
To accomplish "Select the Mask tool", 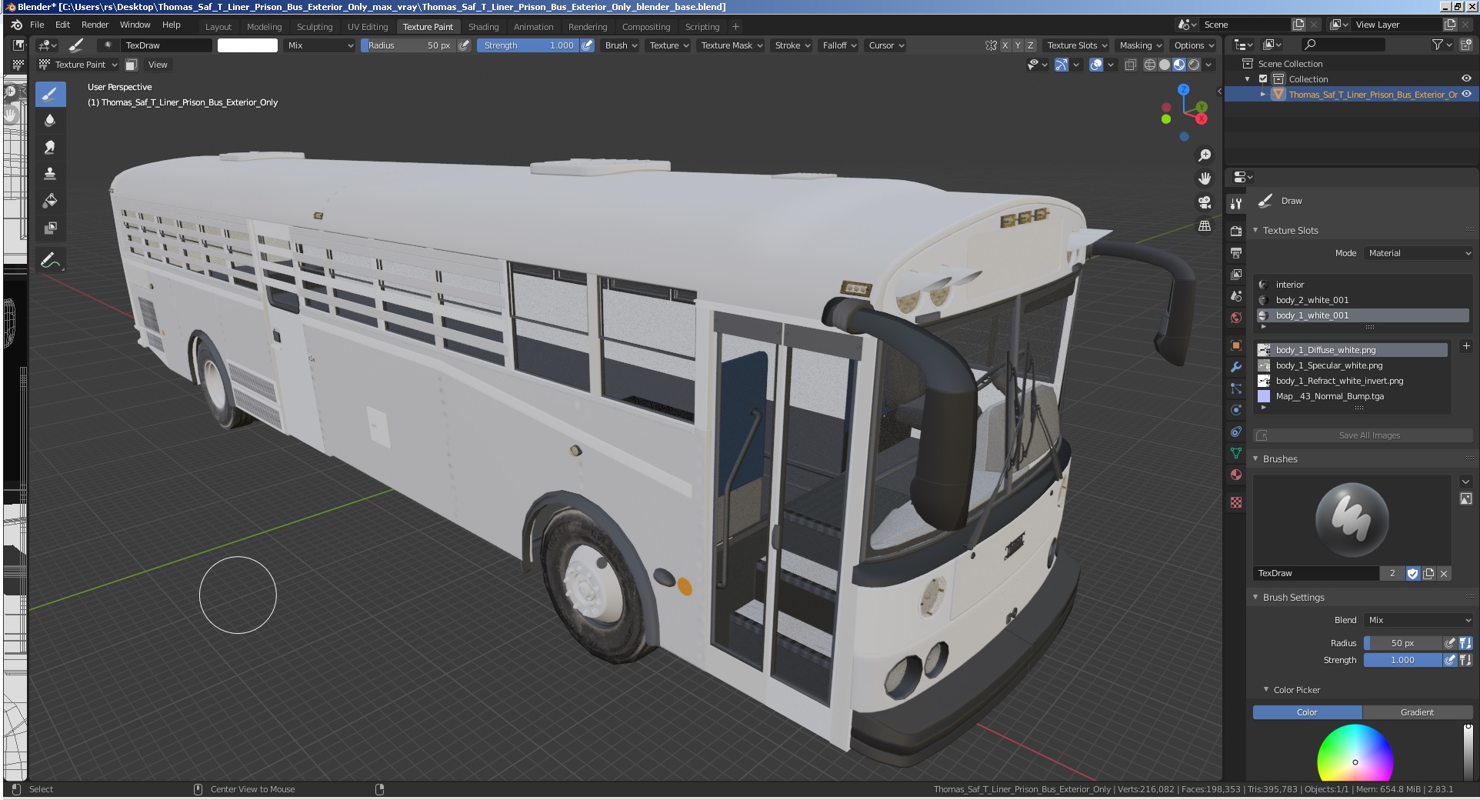I will [50, 228].
